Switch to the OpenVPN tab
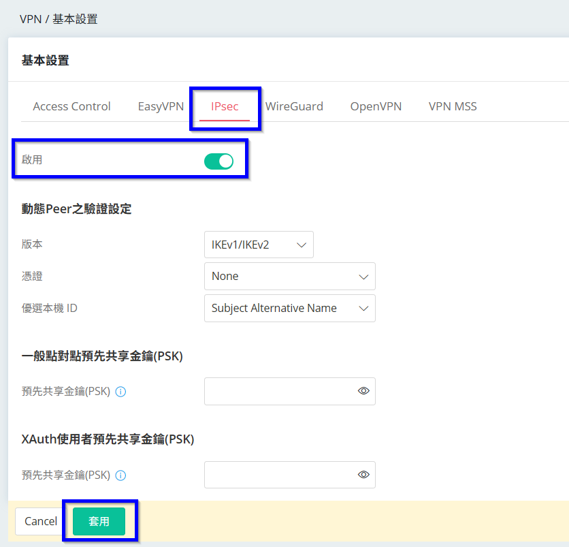 pyautogui.click(x=376, y=106)
